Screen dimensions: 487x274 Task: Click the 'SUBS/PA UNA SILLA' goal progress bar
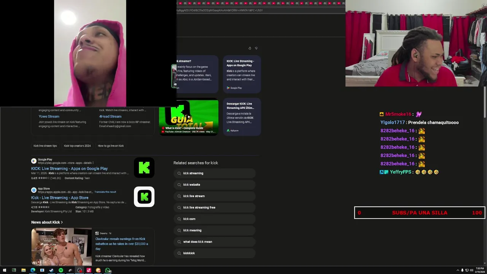tap(420, 213)
